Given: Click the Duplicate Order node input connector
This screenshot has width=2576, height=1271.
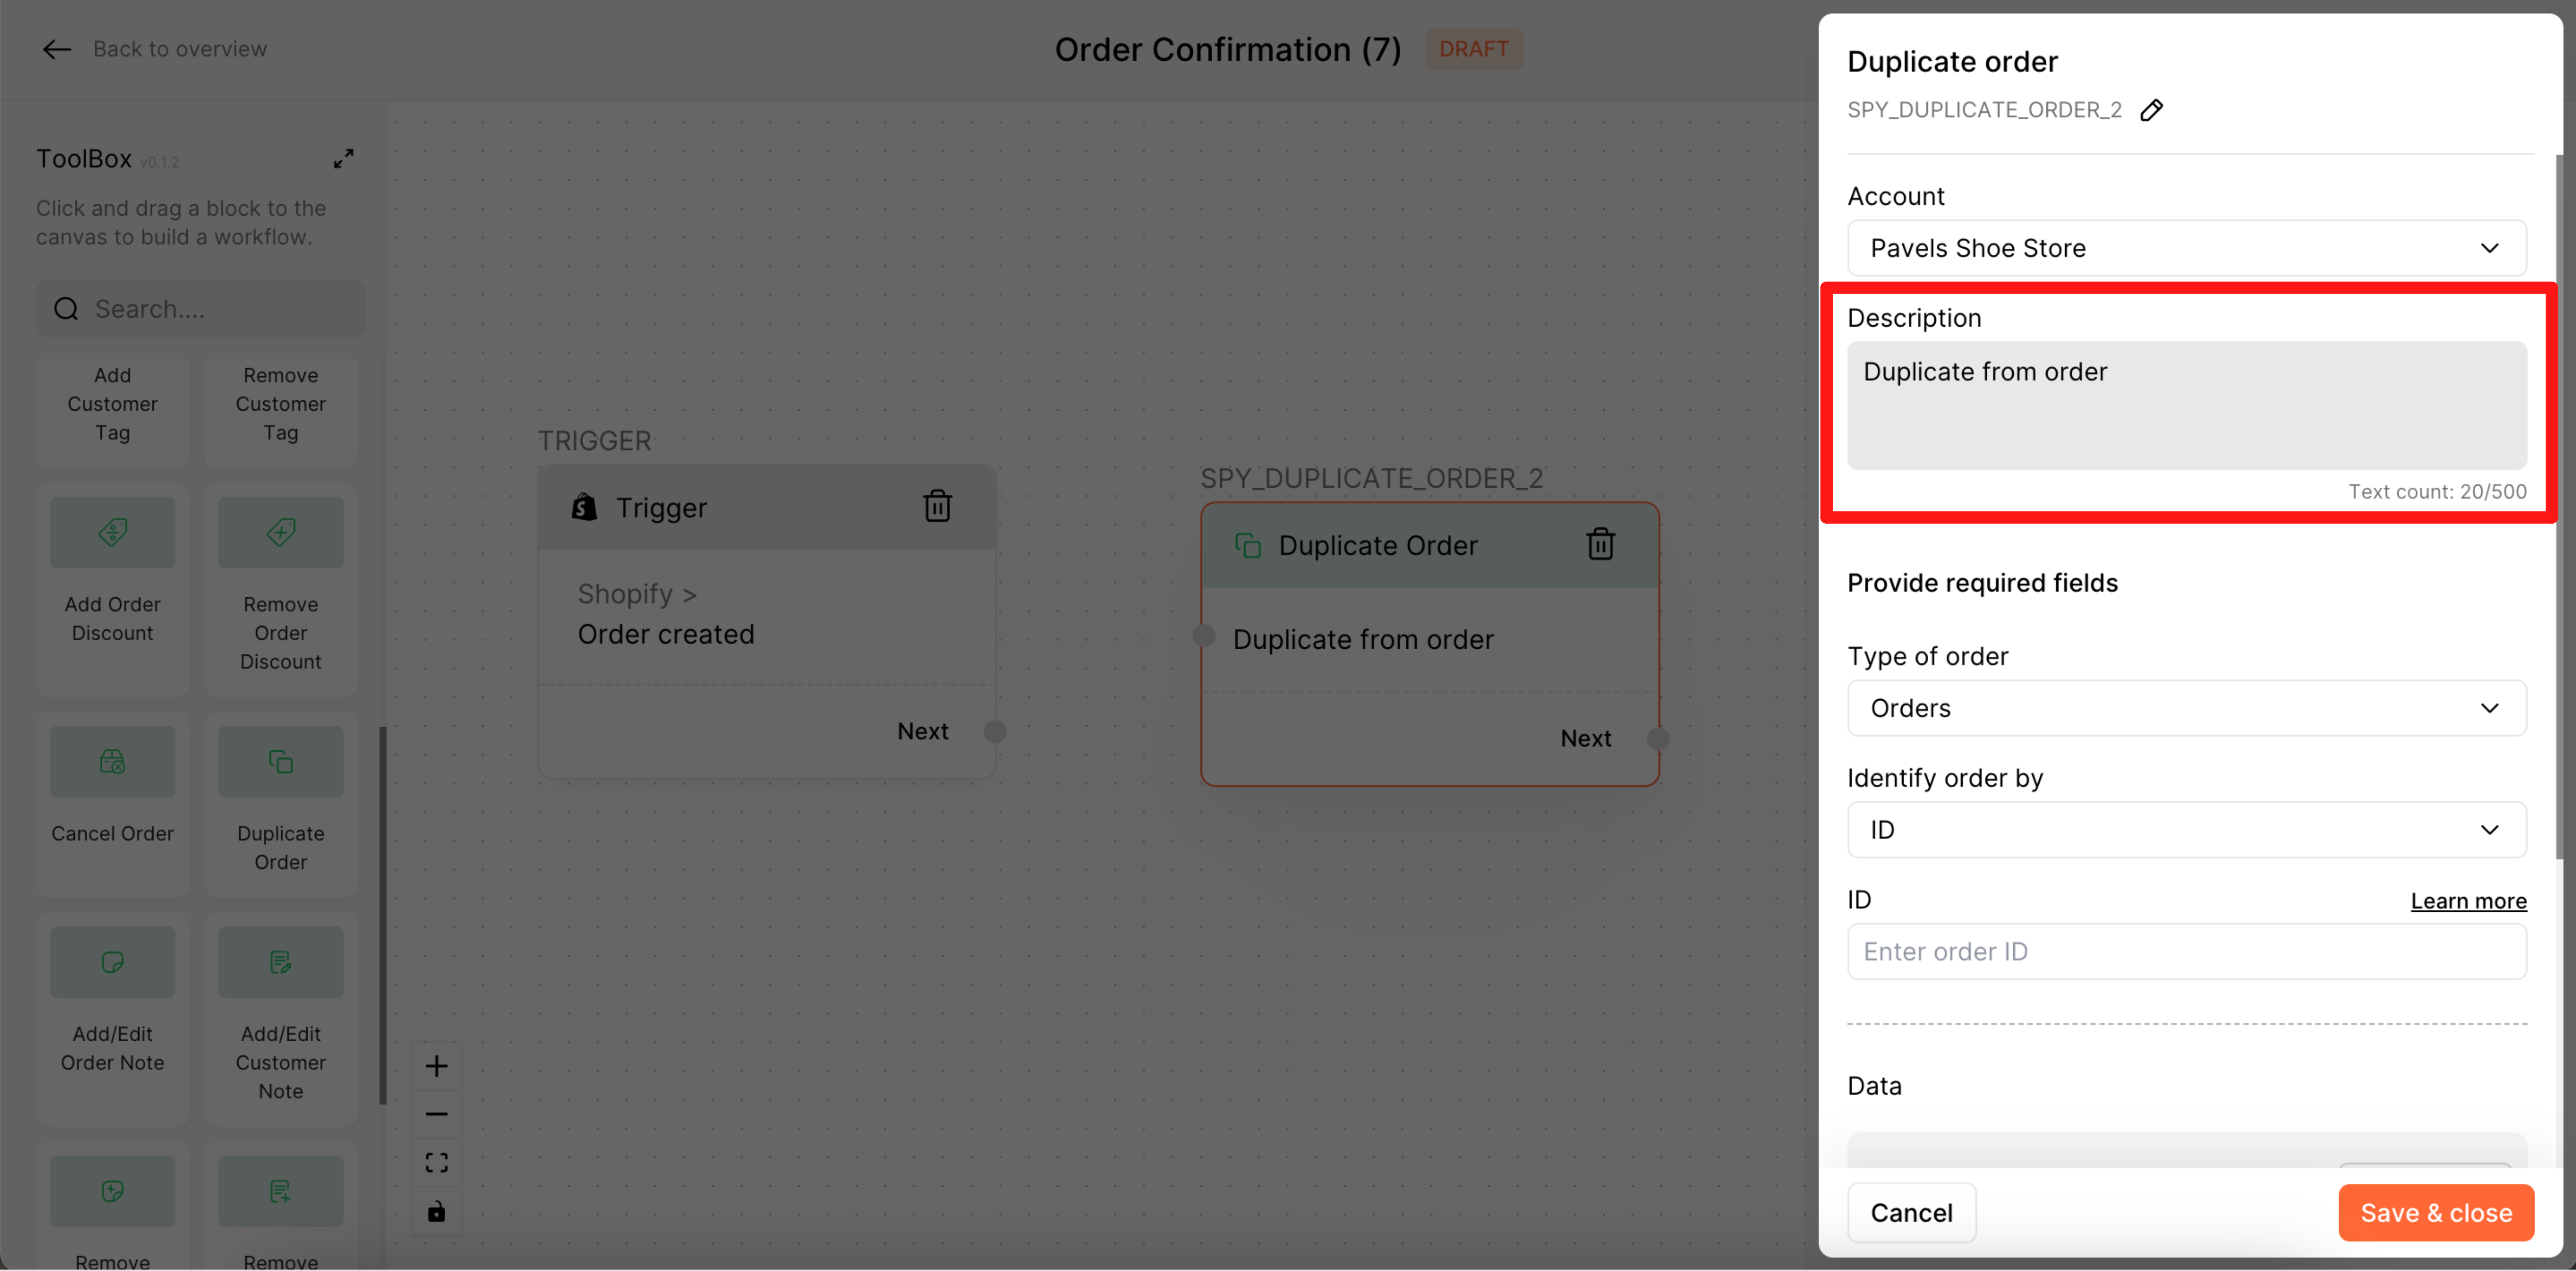Looking at the screenshot, I should coord(1204,635).
